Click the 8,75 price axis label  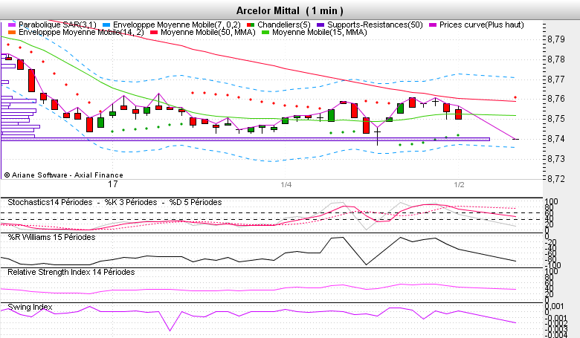(556, 119)
